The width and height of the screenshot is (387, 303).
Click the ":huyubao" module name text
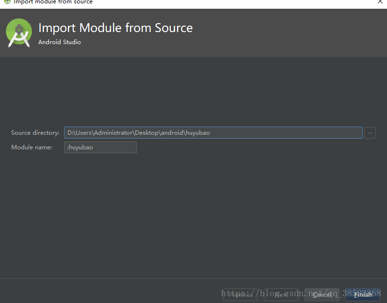pos(80,147)
